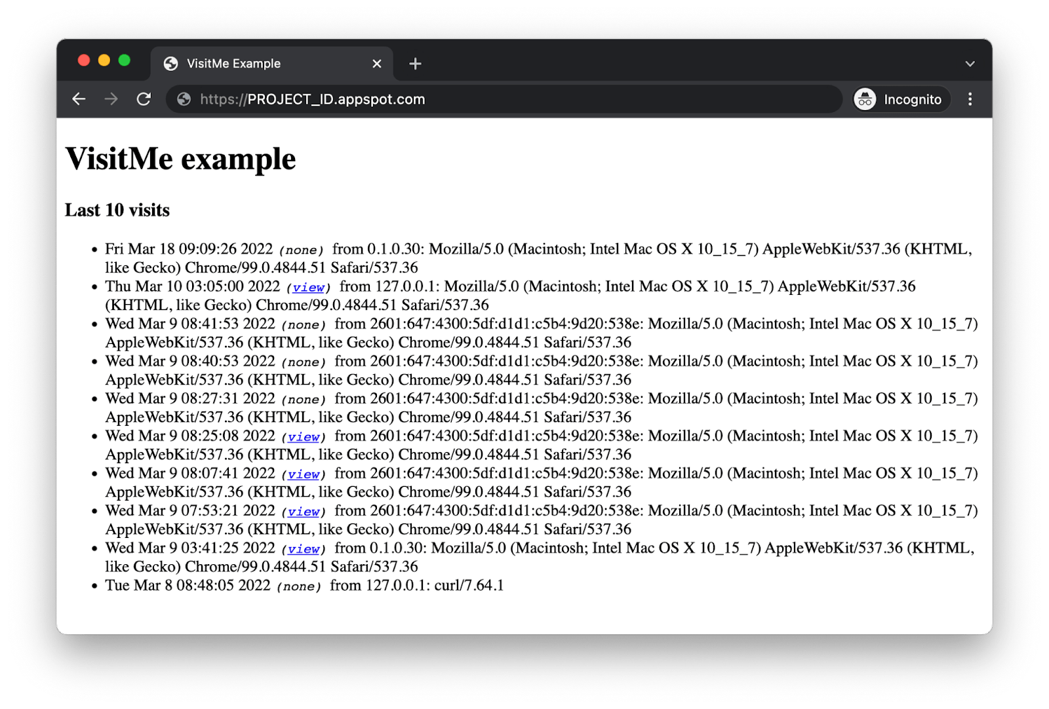Image resolution: width=1049 pixels, height=709 pixels.
Task: Click the yellow minimize traffic light
Action: coord(105,60)
